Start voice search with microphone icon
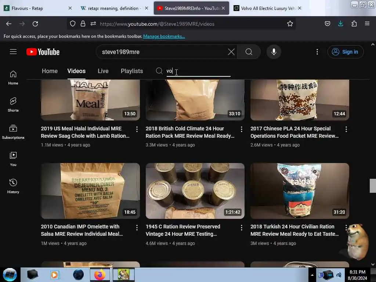 [x=274, y=52]
